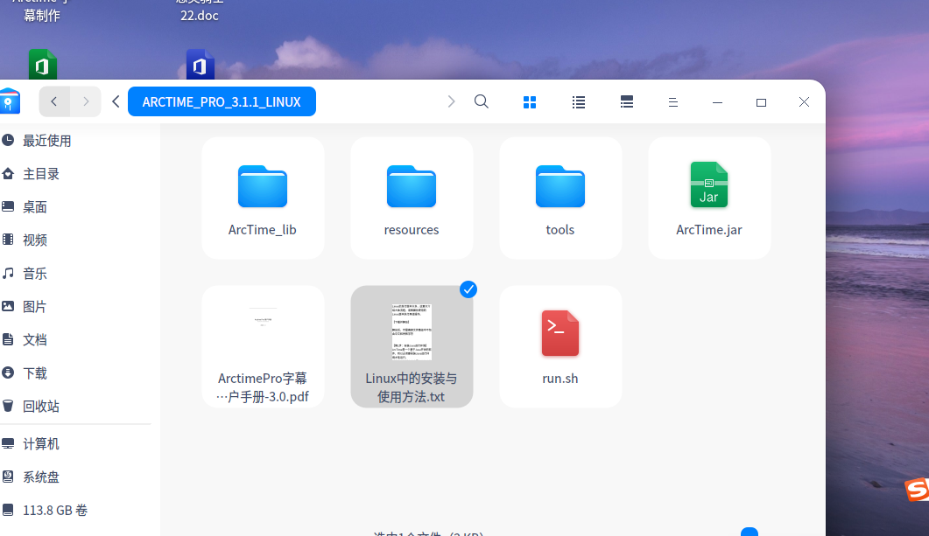Click the music note icon beside 音乐
This screenshot has width=929, height=536.
click(x=8, y=273)
